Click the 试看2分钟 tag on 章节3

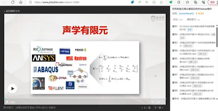[x=188, y=46]
